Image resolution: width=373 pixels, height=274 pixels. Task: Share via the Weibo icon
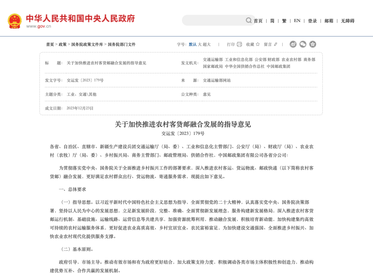[x=293, y=44]
